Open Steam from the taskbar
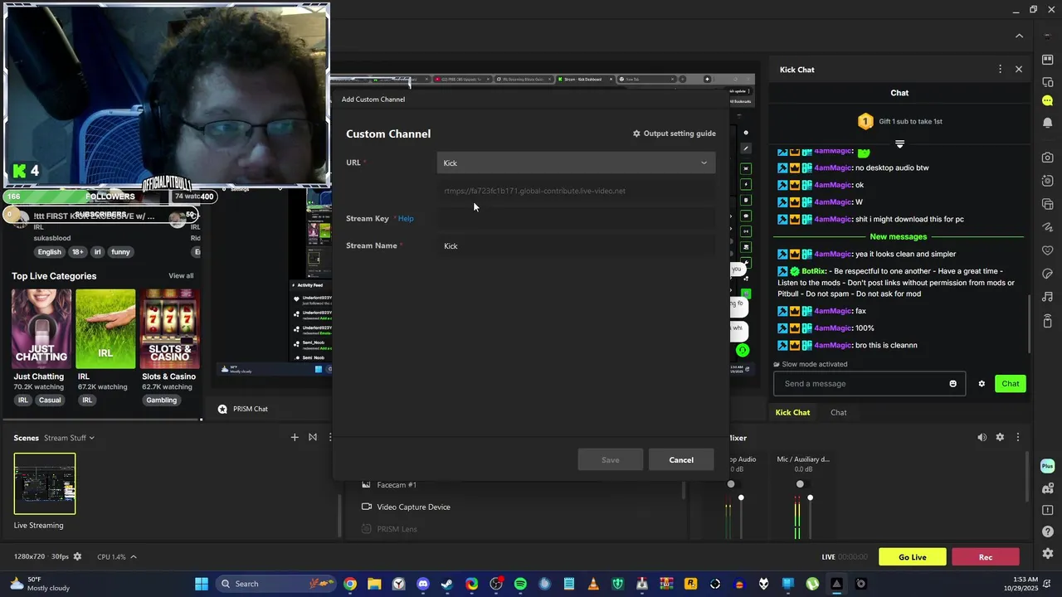This screenshot has width=1062, height=597. [x=447, y=584]
